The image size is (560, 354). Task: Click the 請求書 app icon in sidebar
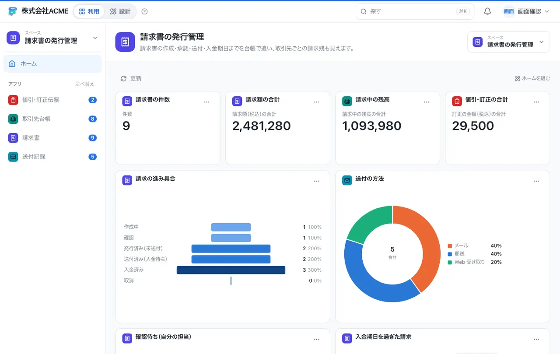pos(13,138)
